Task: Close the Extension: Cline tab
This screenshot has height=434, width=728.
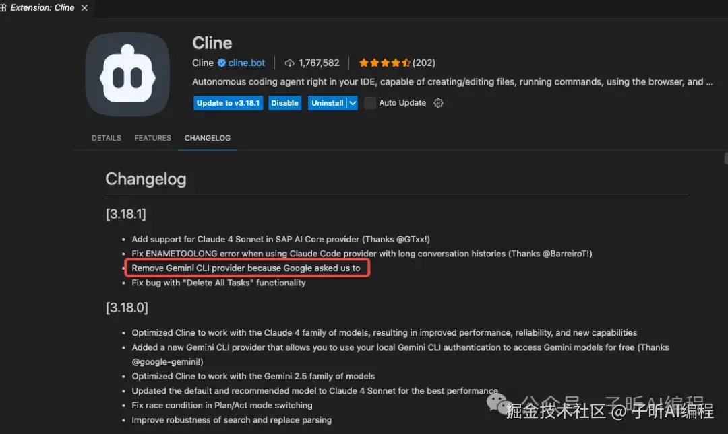Action: click(x=84, y=8)
